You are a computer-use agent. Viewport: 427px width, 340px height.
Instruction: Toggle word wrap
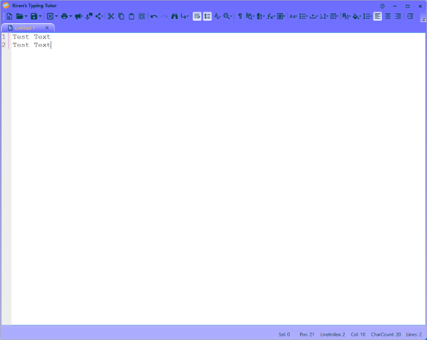click(x=197, y=16)
